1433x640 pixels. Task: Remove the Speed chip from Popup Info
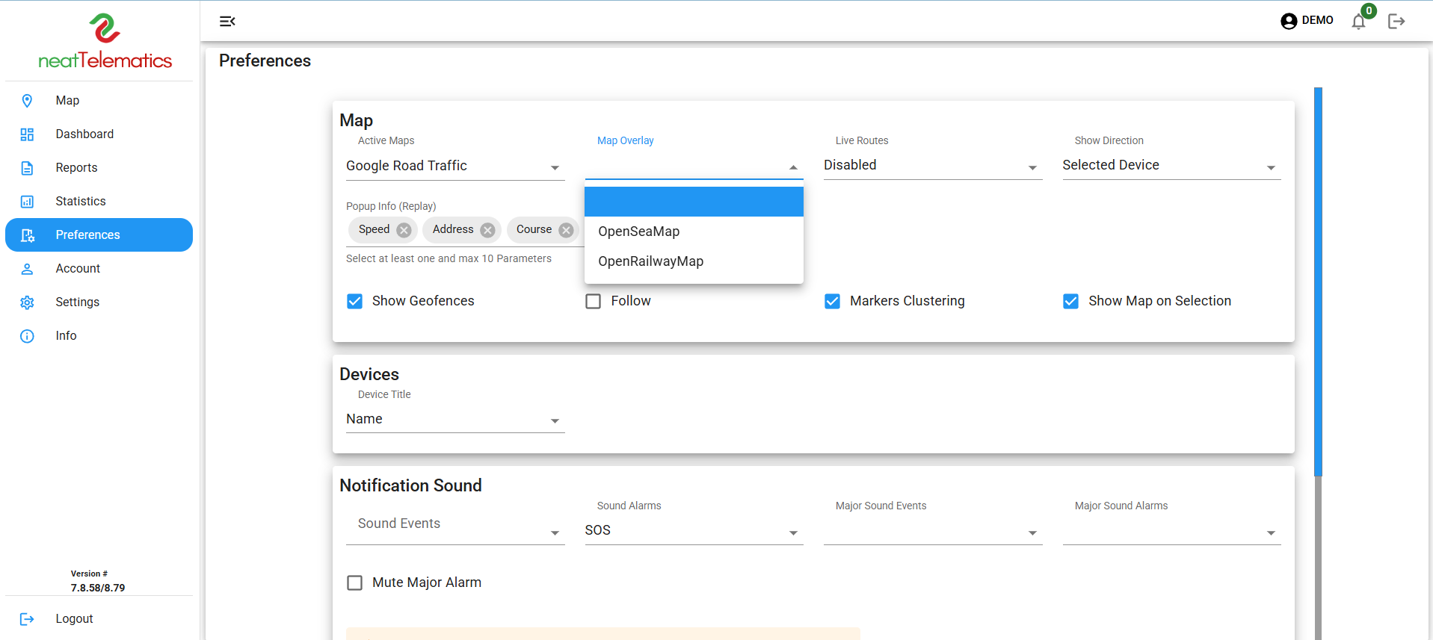click(x=404, y=230)
